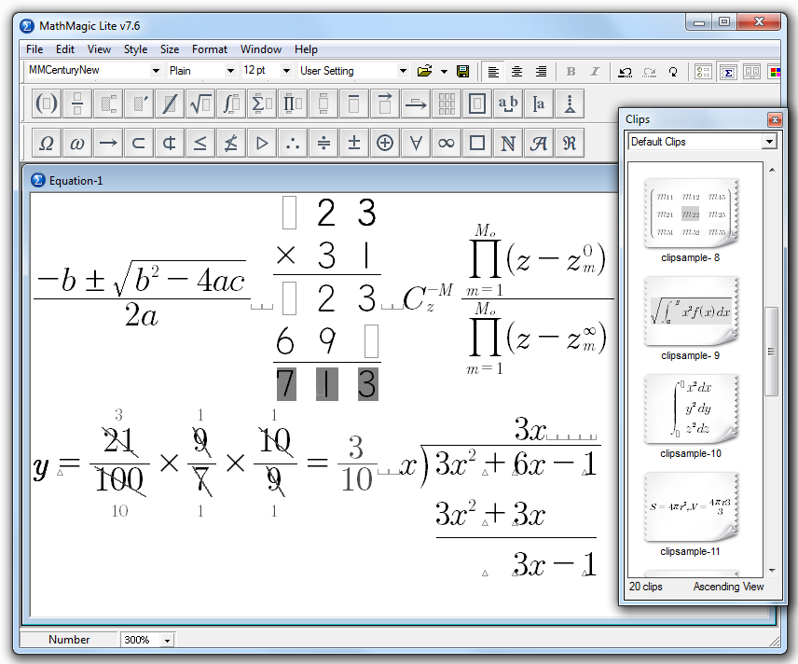Select the clipsample-9 thumbnail
The height and width of the screenshot is (664, 798).
(690, 312)
